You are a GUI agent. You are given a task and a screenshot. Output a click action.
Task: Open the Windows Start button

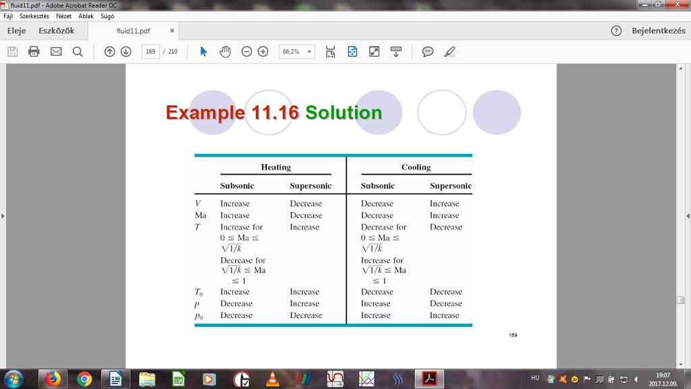tap(13, 380)
